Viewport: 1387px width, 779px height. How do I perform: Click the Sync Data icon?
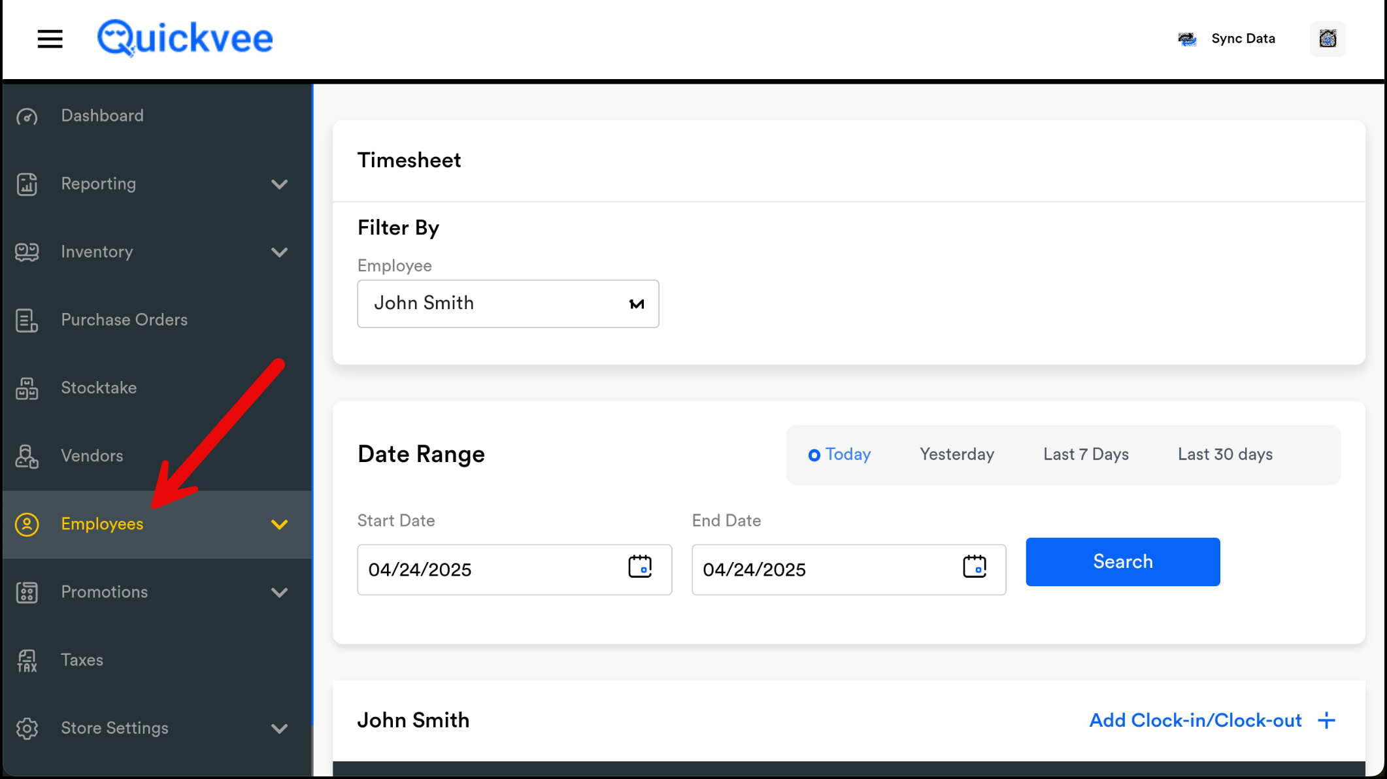1187,39
